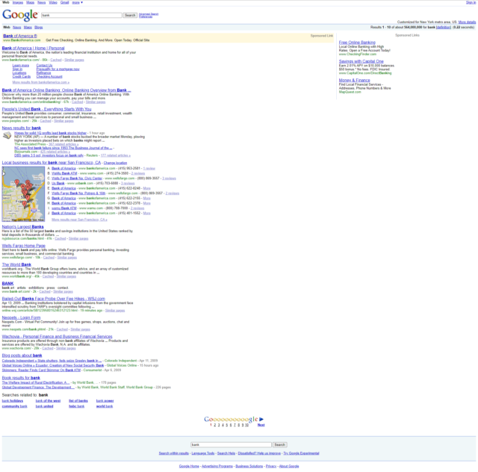Open local result D Us Bank

[x=58, y=183]
